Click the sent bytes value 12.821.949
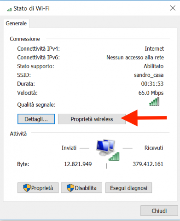 78,164
